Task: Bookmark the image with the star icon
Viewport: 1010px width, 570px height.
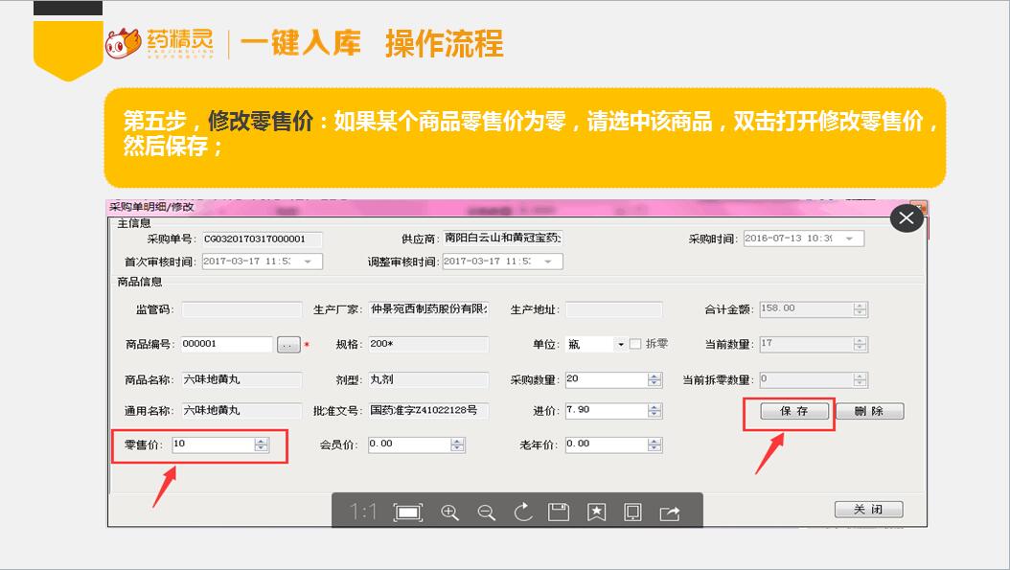Action: [596, 513]
